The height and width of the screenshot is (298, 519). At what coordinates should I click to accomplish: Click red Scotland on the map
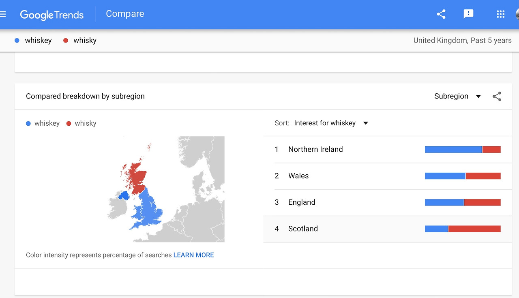click(137, 176)
